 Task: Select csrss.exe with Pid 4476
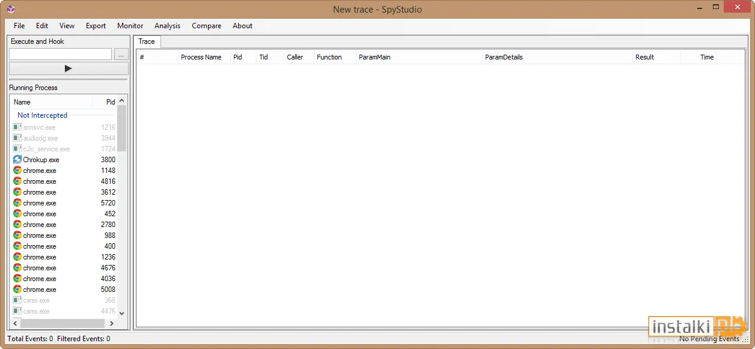(64, 311)
